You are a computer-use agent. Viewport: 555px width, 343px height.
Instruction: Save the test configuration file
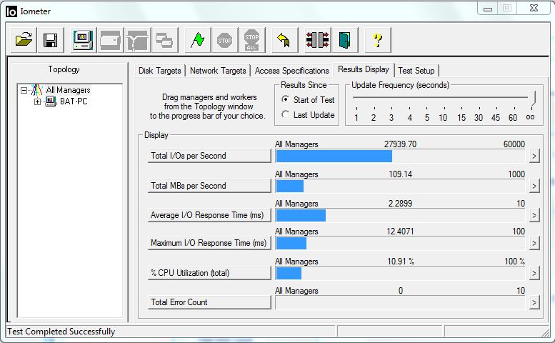pyautogui.click(x=50, y=40)
